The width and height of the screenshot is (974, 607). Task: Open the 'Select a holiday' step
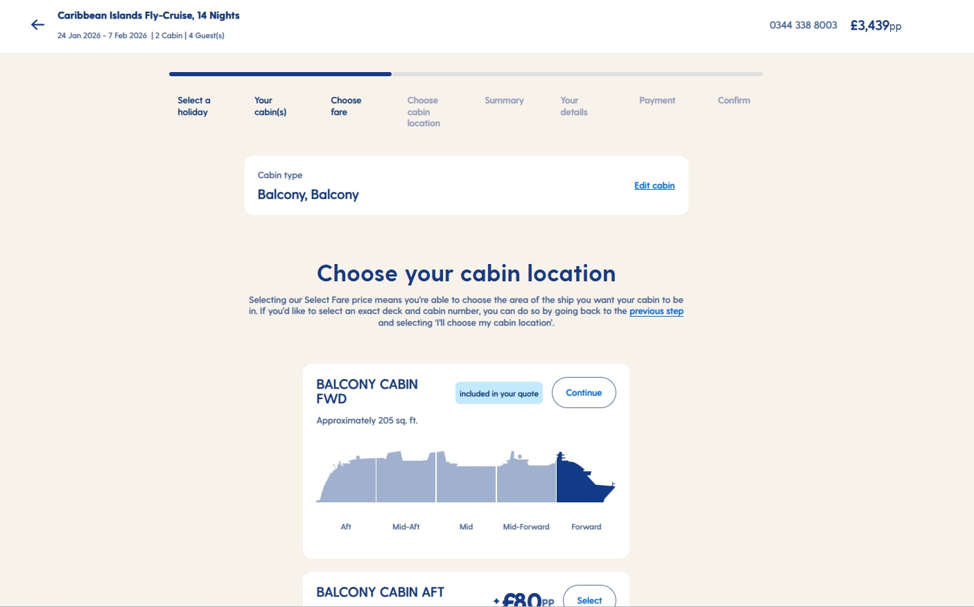click(x=194, y=106)
